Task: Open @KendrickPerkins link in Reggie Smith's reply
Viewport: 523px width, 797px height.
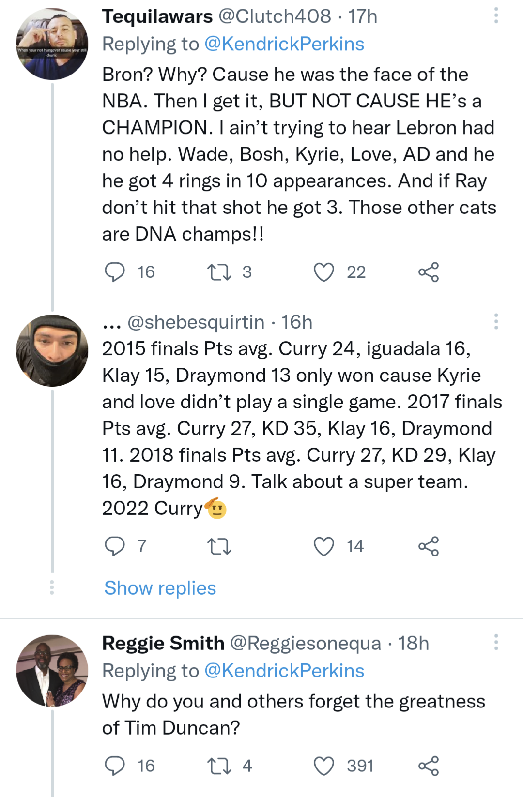Action: [284, 671]
